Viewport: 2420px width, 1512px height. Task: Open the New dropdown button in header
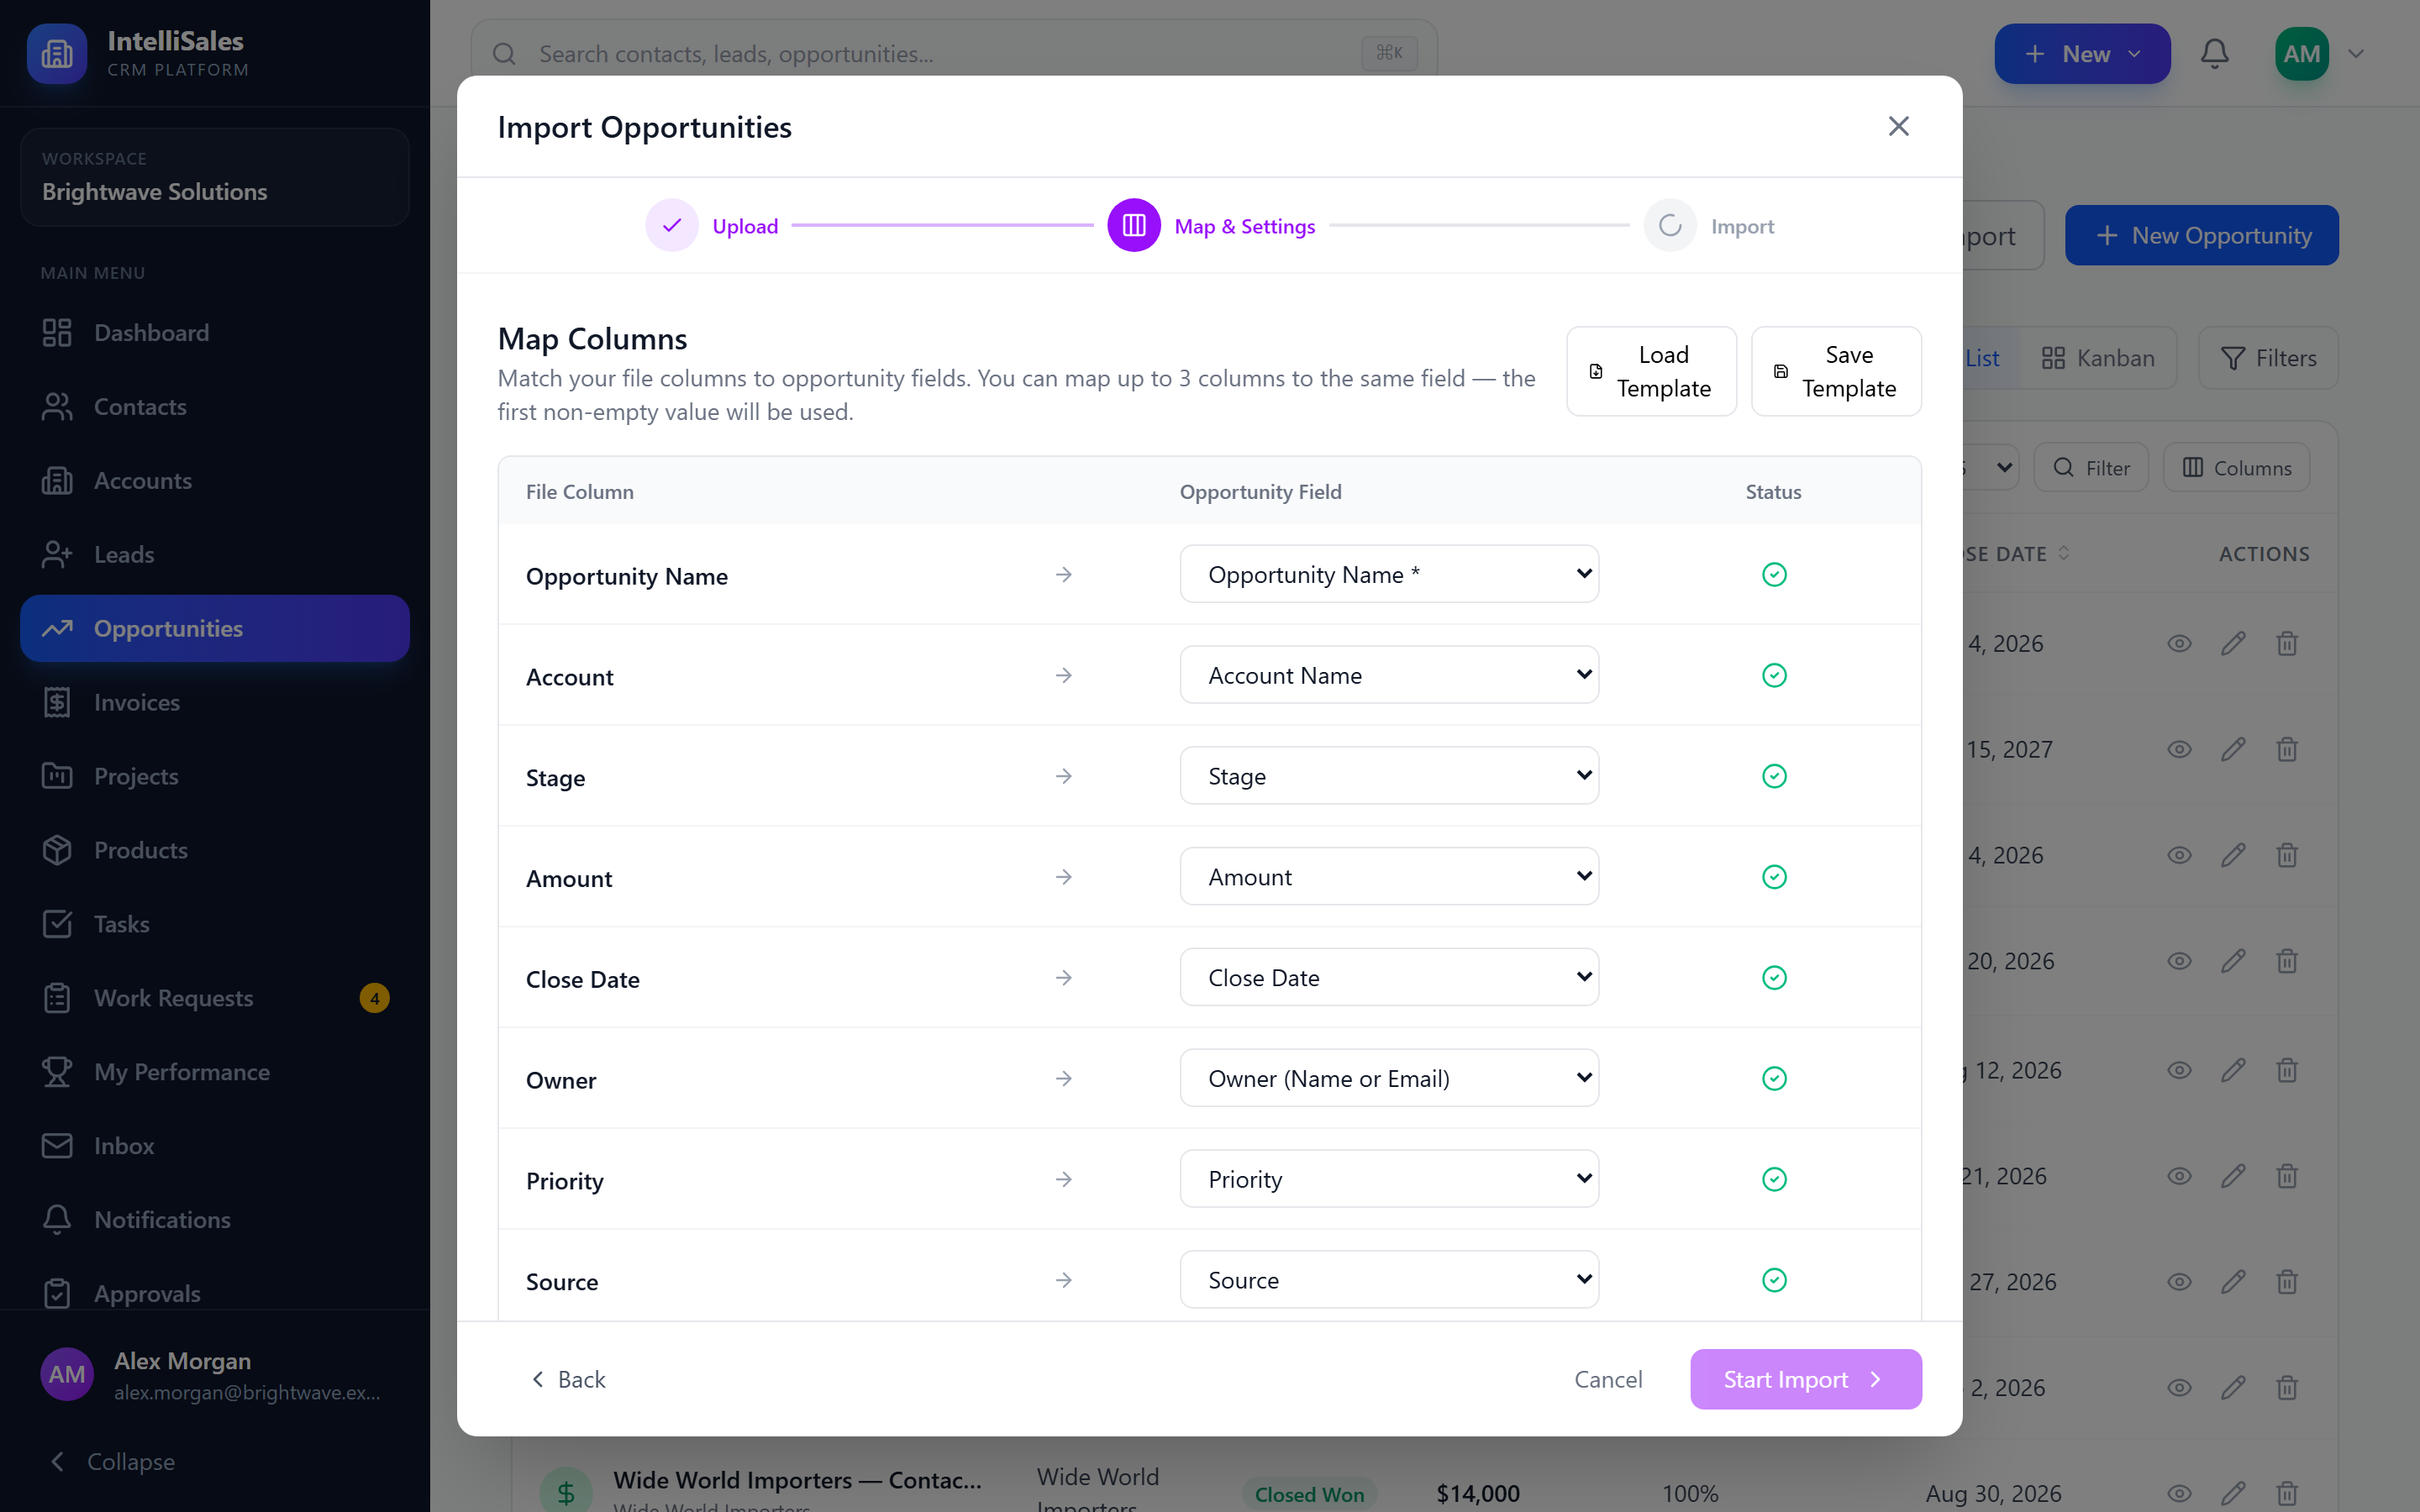click(x=2082, y=54)
